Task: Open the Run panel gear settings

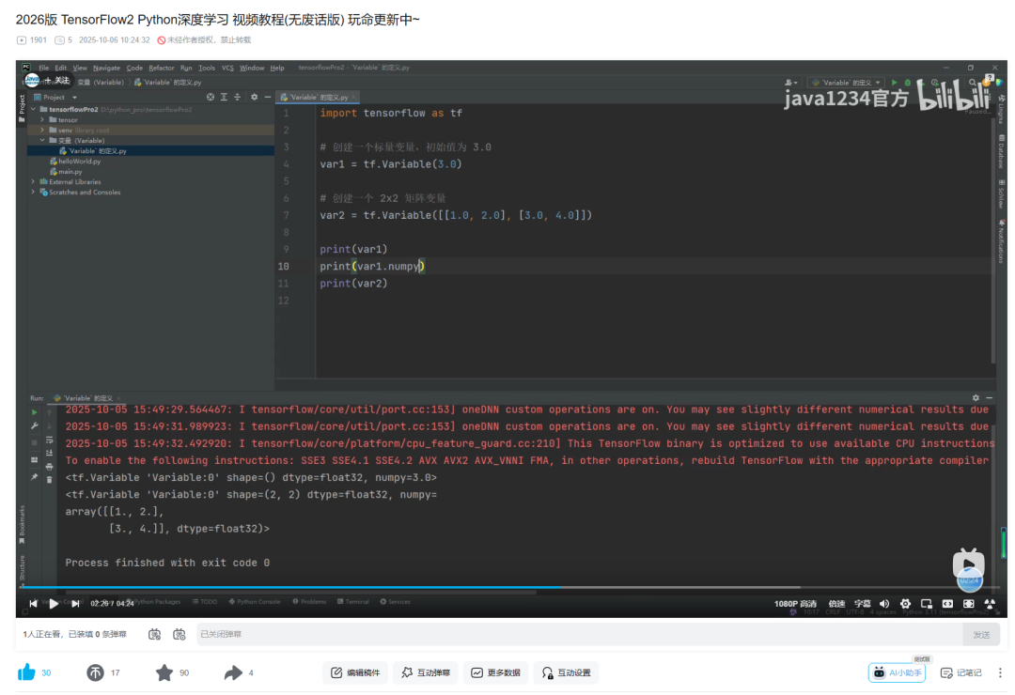Action: point(976,398)
